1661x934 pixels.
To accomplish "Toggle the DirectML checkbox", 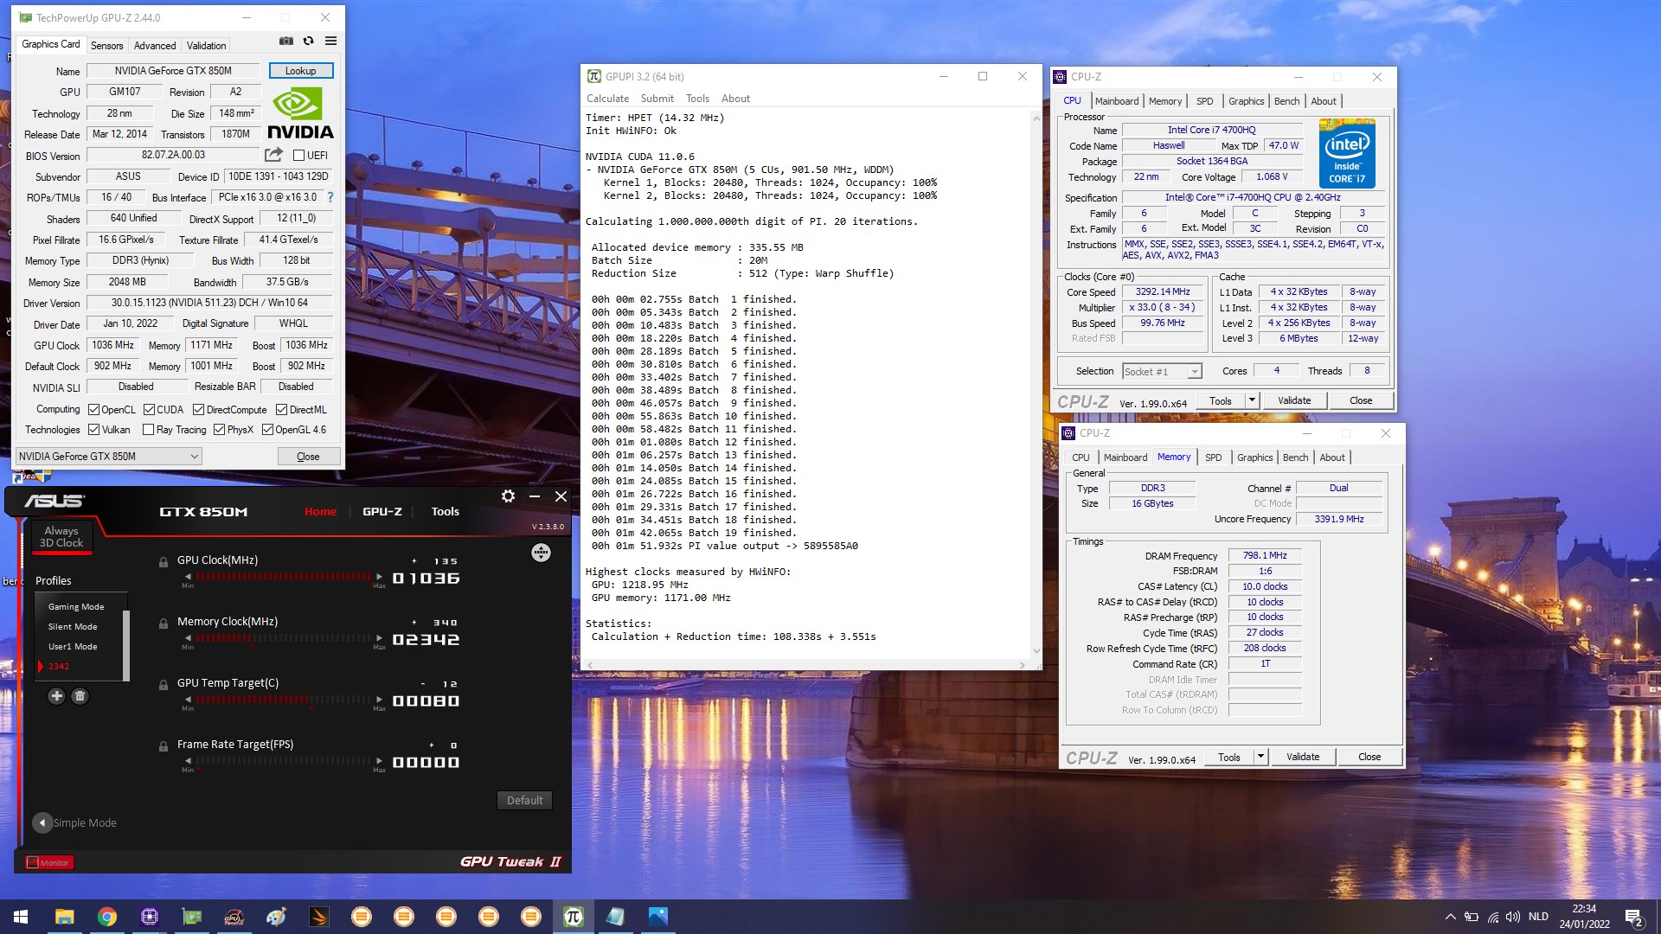I will point(281,410).
